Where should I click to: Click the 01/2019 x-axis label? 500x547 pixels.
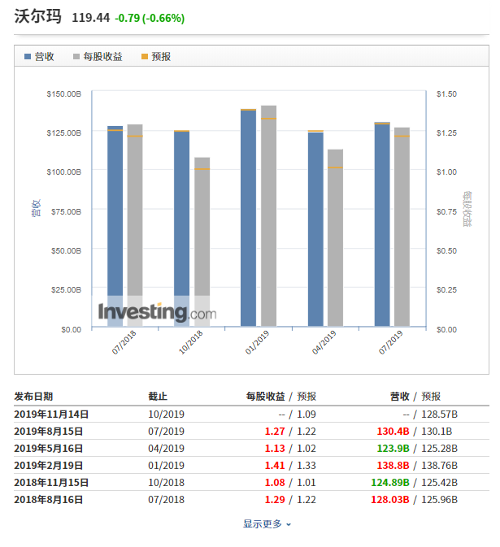(x=257, y=342)
